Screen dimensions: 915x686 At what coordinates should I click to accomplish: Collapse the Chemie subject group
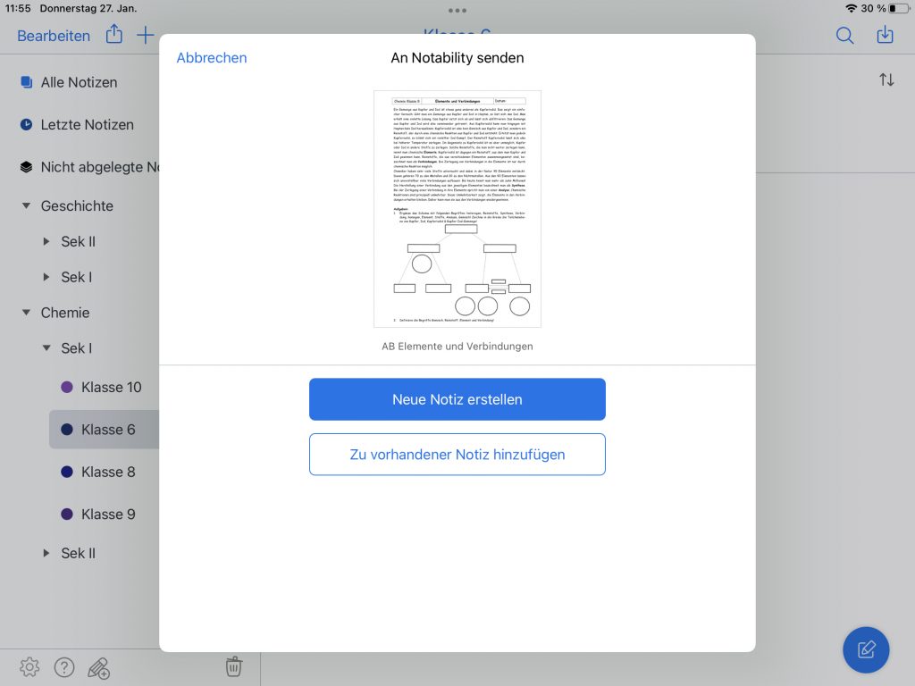pyautogui.click(x=26, y=314)
